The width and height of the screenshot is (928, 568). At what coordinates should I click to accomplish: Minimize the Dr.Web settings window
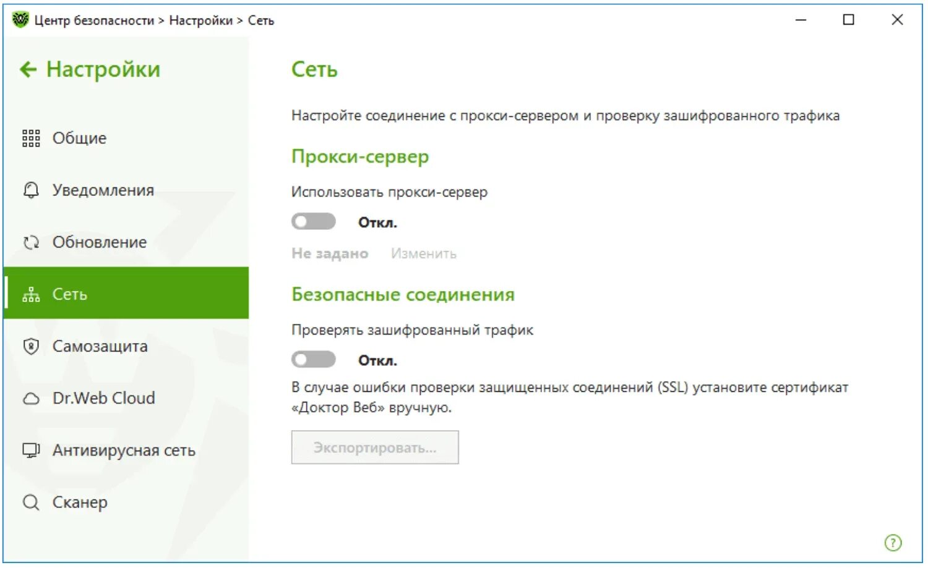801,20
